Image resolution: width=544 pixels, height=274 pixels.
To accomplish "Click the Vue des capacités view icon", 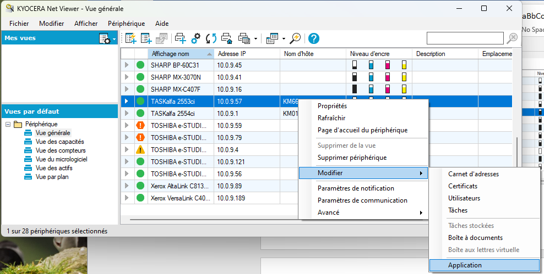I will point(28,142).
